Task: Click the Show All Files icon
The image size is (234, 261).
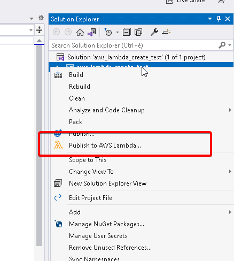Action: pyautogui.click(x=138, y=32)
